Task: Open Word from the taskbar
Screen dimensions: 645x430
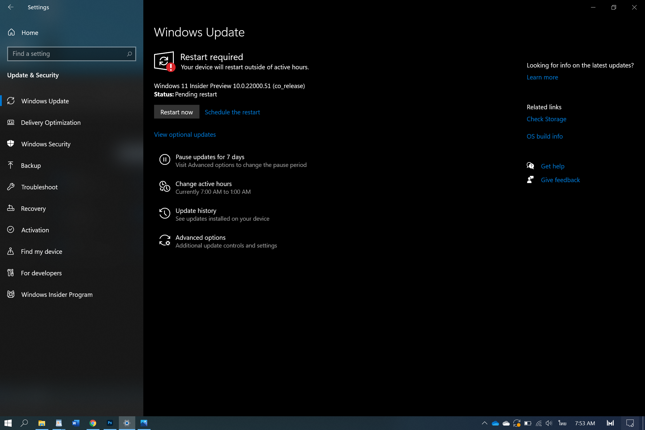Action: point(76,423)
